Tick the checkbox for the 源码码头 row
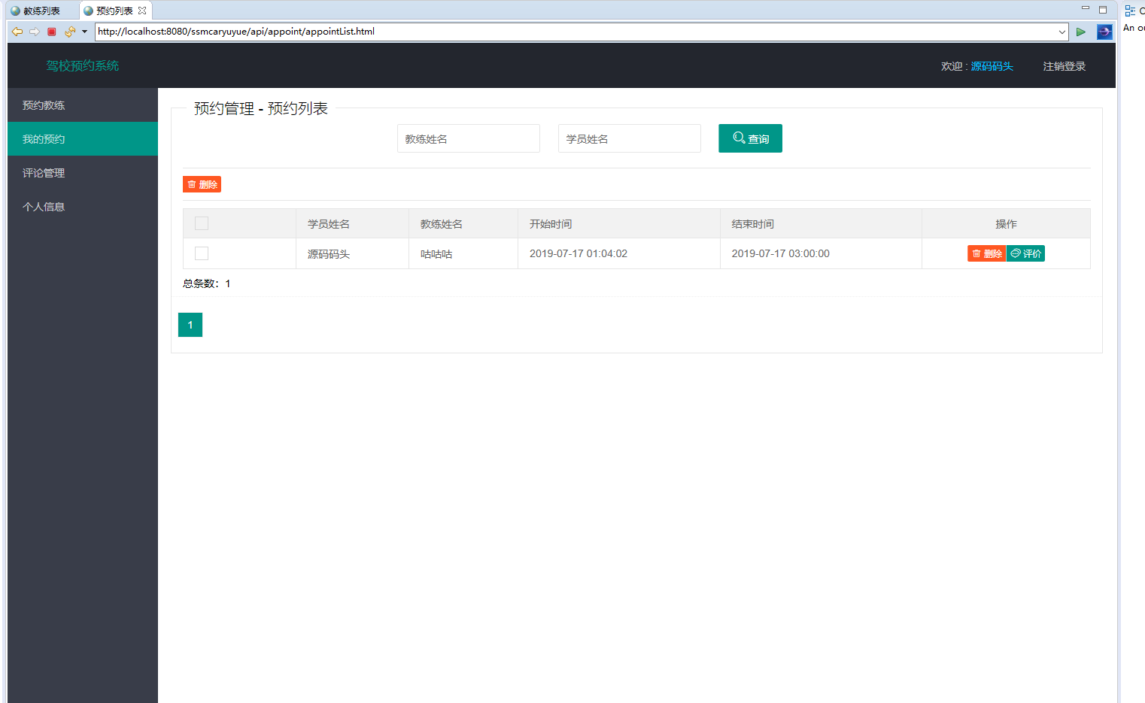This screenshot has width=1145, height=703. 202,253
